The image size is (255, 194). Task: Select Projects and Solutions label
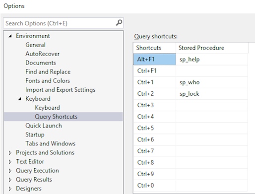click(45, 152)
